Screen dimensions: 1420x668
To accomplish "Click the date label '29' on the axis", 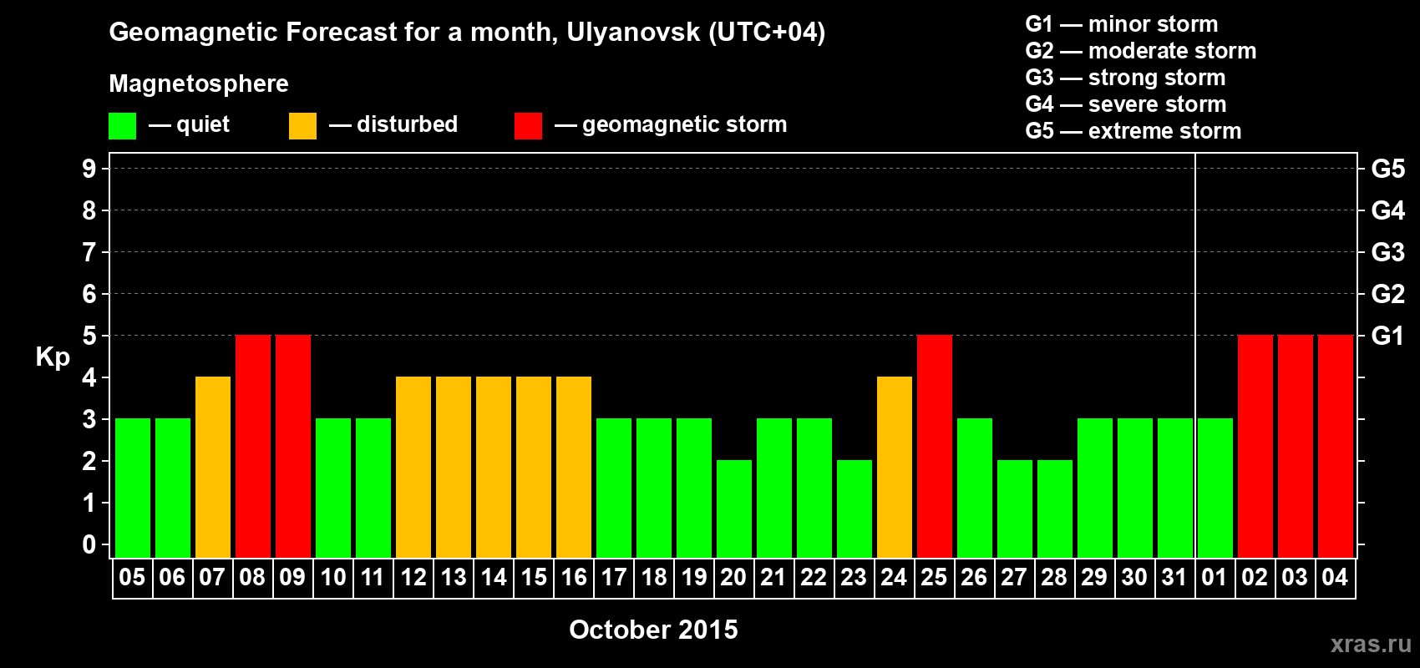I will point(1094,578).
